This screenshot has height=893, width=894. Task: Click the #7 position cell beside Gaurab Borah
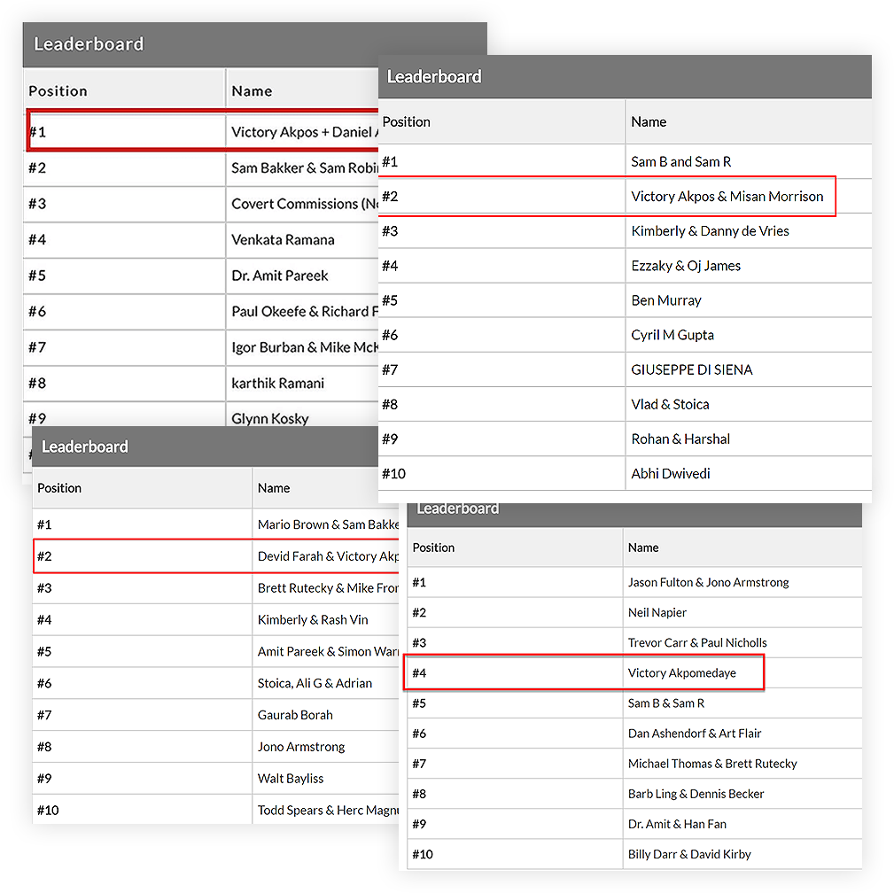tap(142, 715)
